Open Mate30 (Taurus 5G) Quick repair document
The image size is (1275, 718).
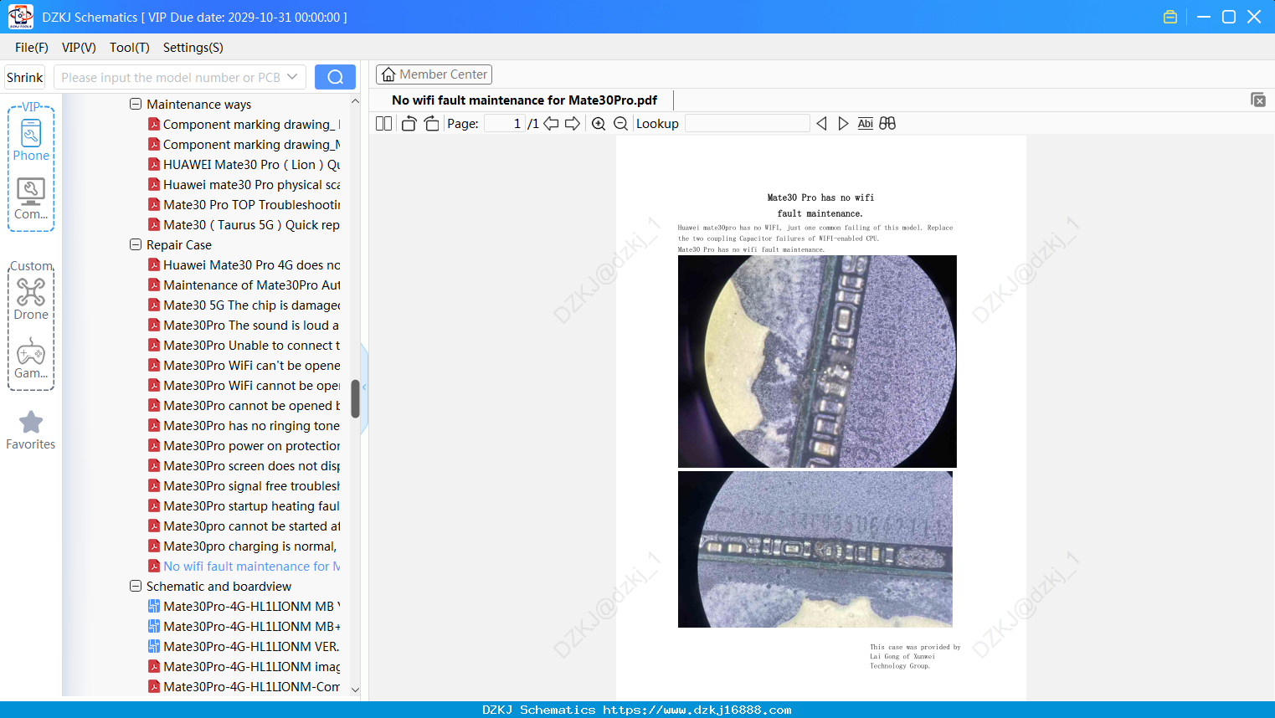point(244,225)
